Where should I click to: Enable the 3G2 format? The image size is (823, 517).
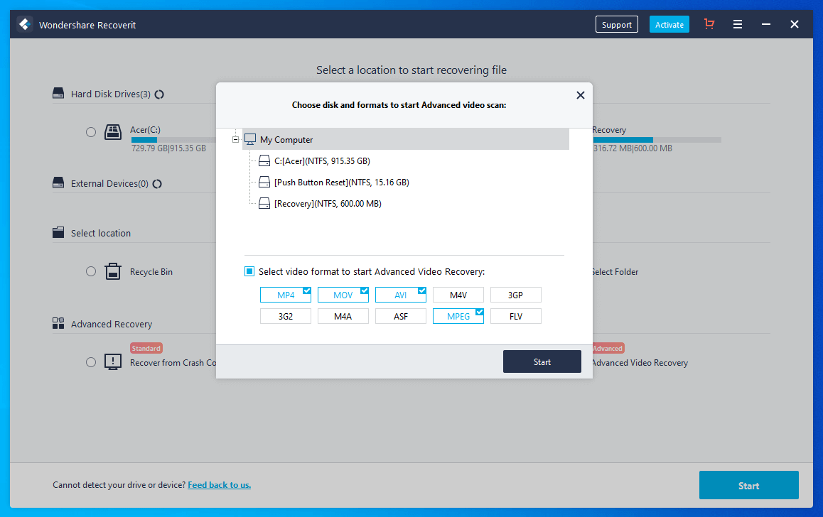(x=286, y=316)
